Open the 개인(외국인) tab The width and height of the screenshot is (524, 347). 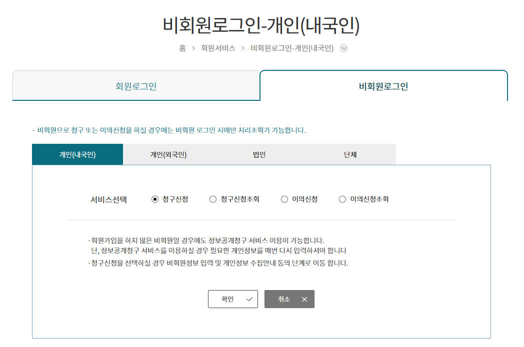click(x=168, y=154)
